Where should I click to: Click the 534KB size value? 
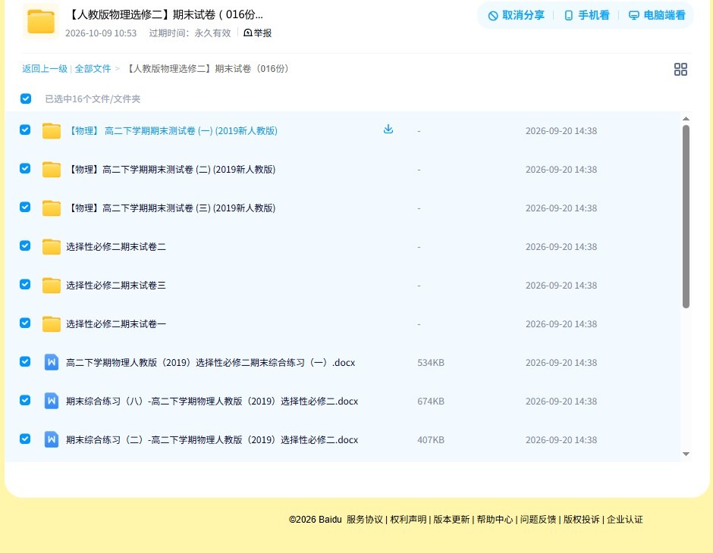click(431, 363)
